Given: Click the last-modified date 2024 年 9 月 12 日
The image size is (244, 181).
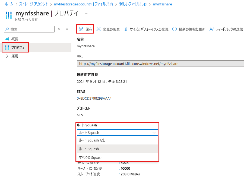Looking at the screenshot, I should 102,82.
